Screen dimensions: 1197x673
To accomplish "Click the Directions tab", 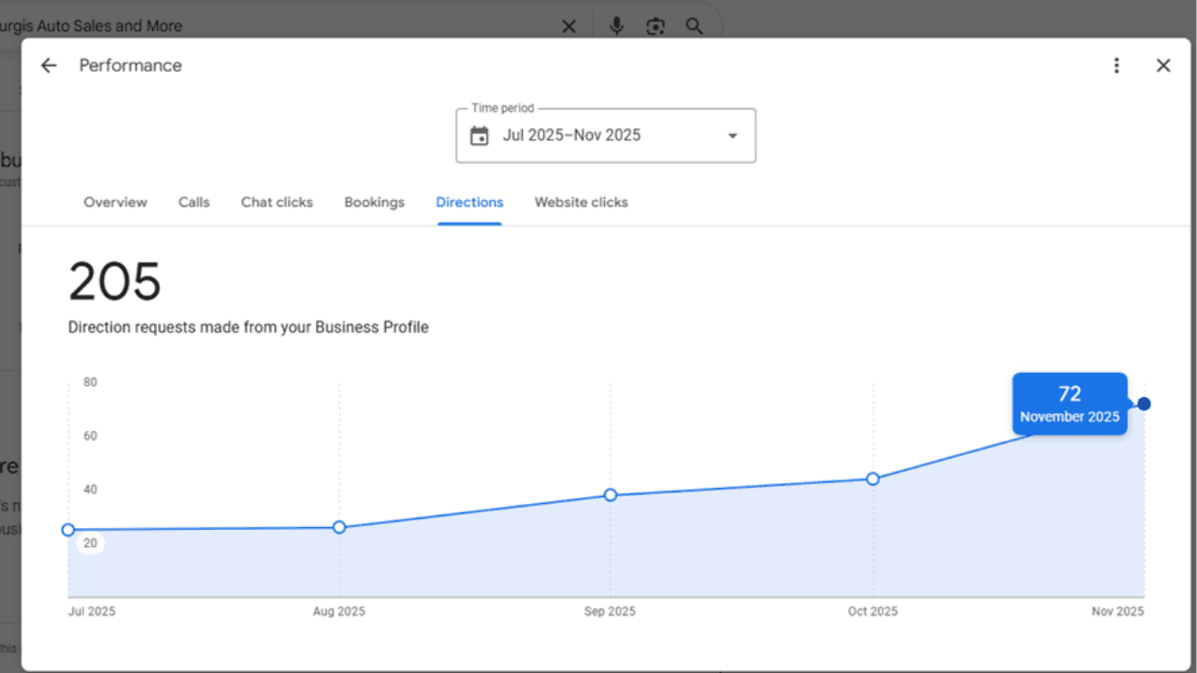I will (x=469, y=202).
